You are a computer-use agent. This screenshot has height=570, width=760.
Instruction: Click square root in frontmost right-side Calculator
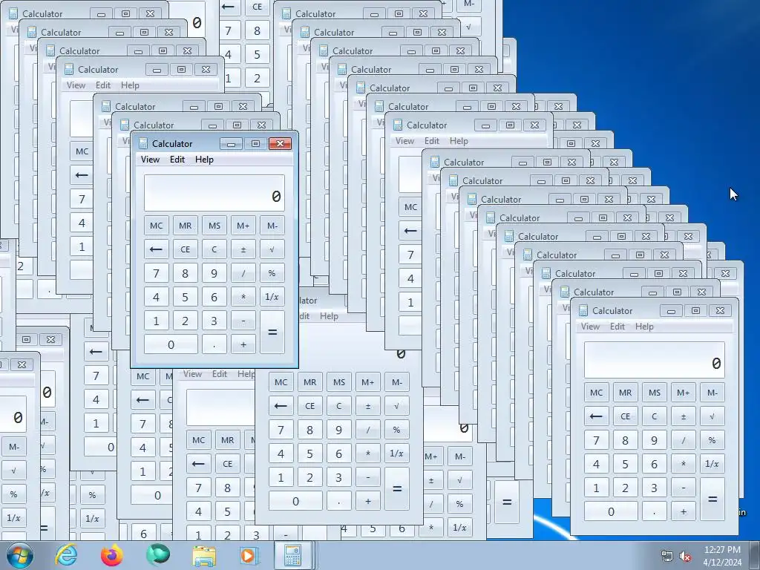pos(712,416)
